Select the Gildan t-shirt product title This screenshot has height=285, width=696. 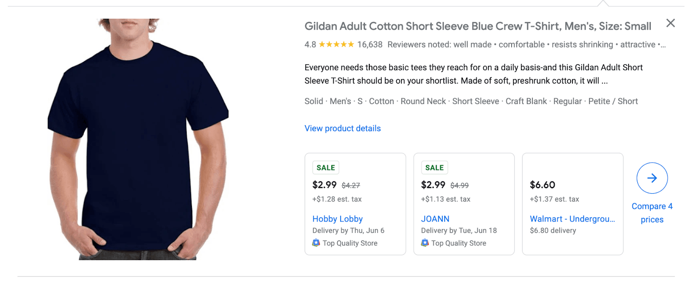coord(477,26)
